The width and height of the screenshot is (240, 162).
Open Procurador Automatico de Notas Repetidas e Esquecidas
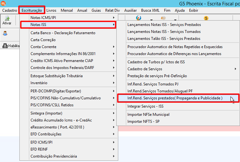pyautogui.click(x=178, y=47)
